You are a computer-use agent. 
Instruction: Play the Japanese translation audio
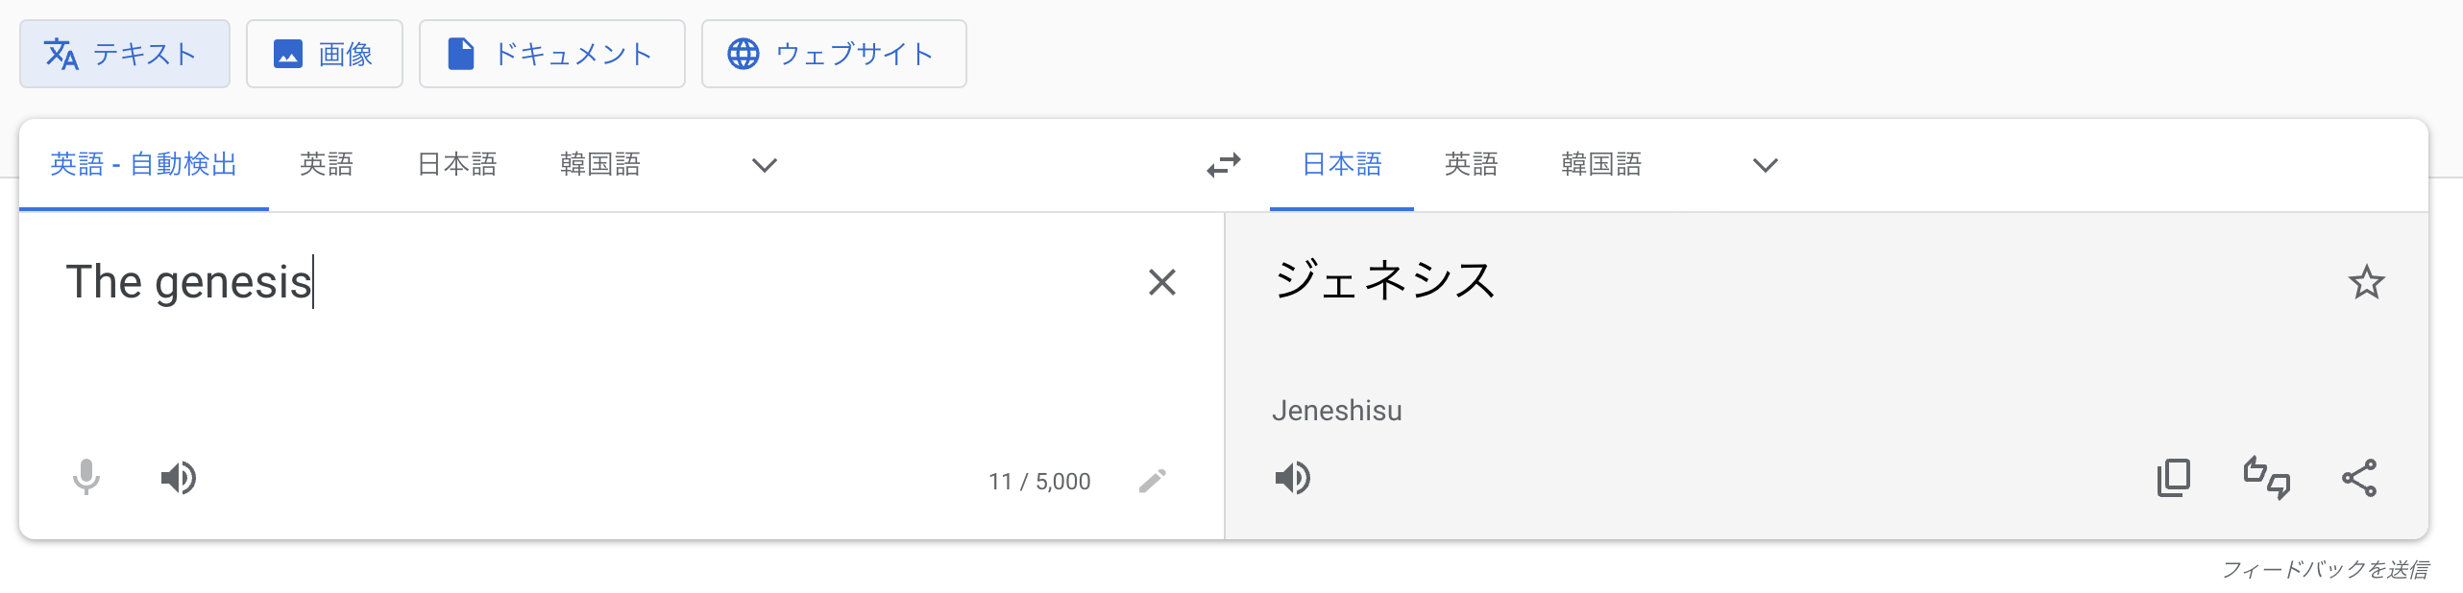tap(1293, 477)
